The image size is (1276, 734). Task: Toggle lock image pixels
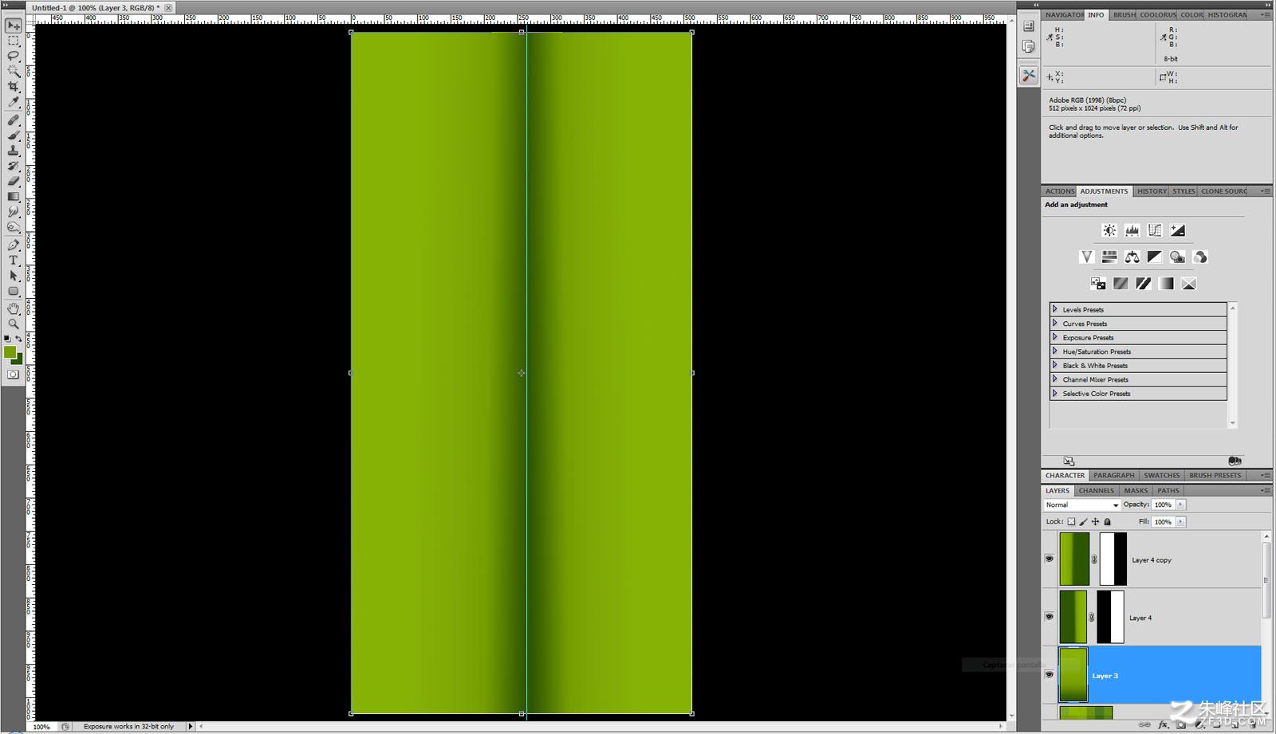(x=1083, y=521)
